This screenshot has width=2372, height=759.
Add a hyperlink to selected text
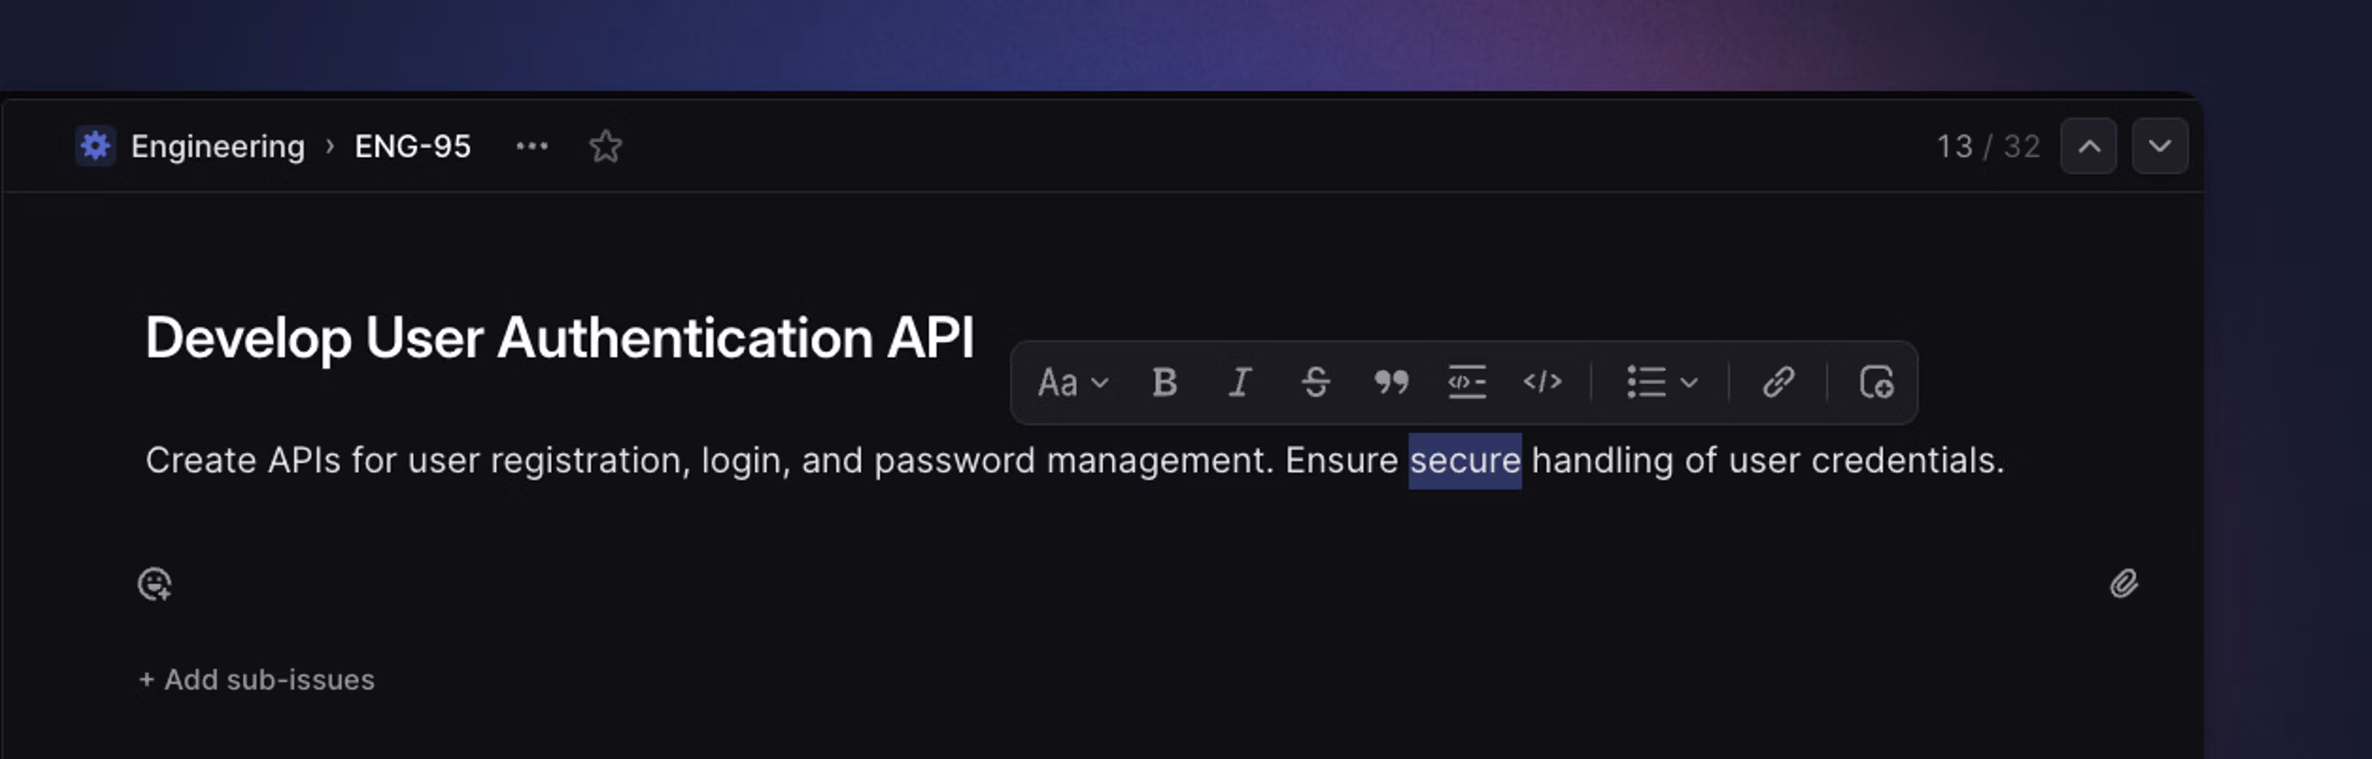click(x=1778, y=382)
